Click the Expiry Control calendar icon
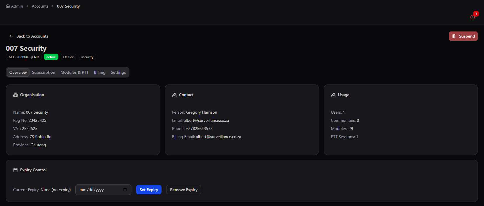The width and height of the screenshot is (484, 206). click(x=15, y=170)
